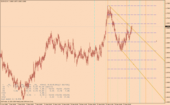Select the anchor point at lower channel line's start
This screenshot has height=105, width=170.
tap(122, 50)
